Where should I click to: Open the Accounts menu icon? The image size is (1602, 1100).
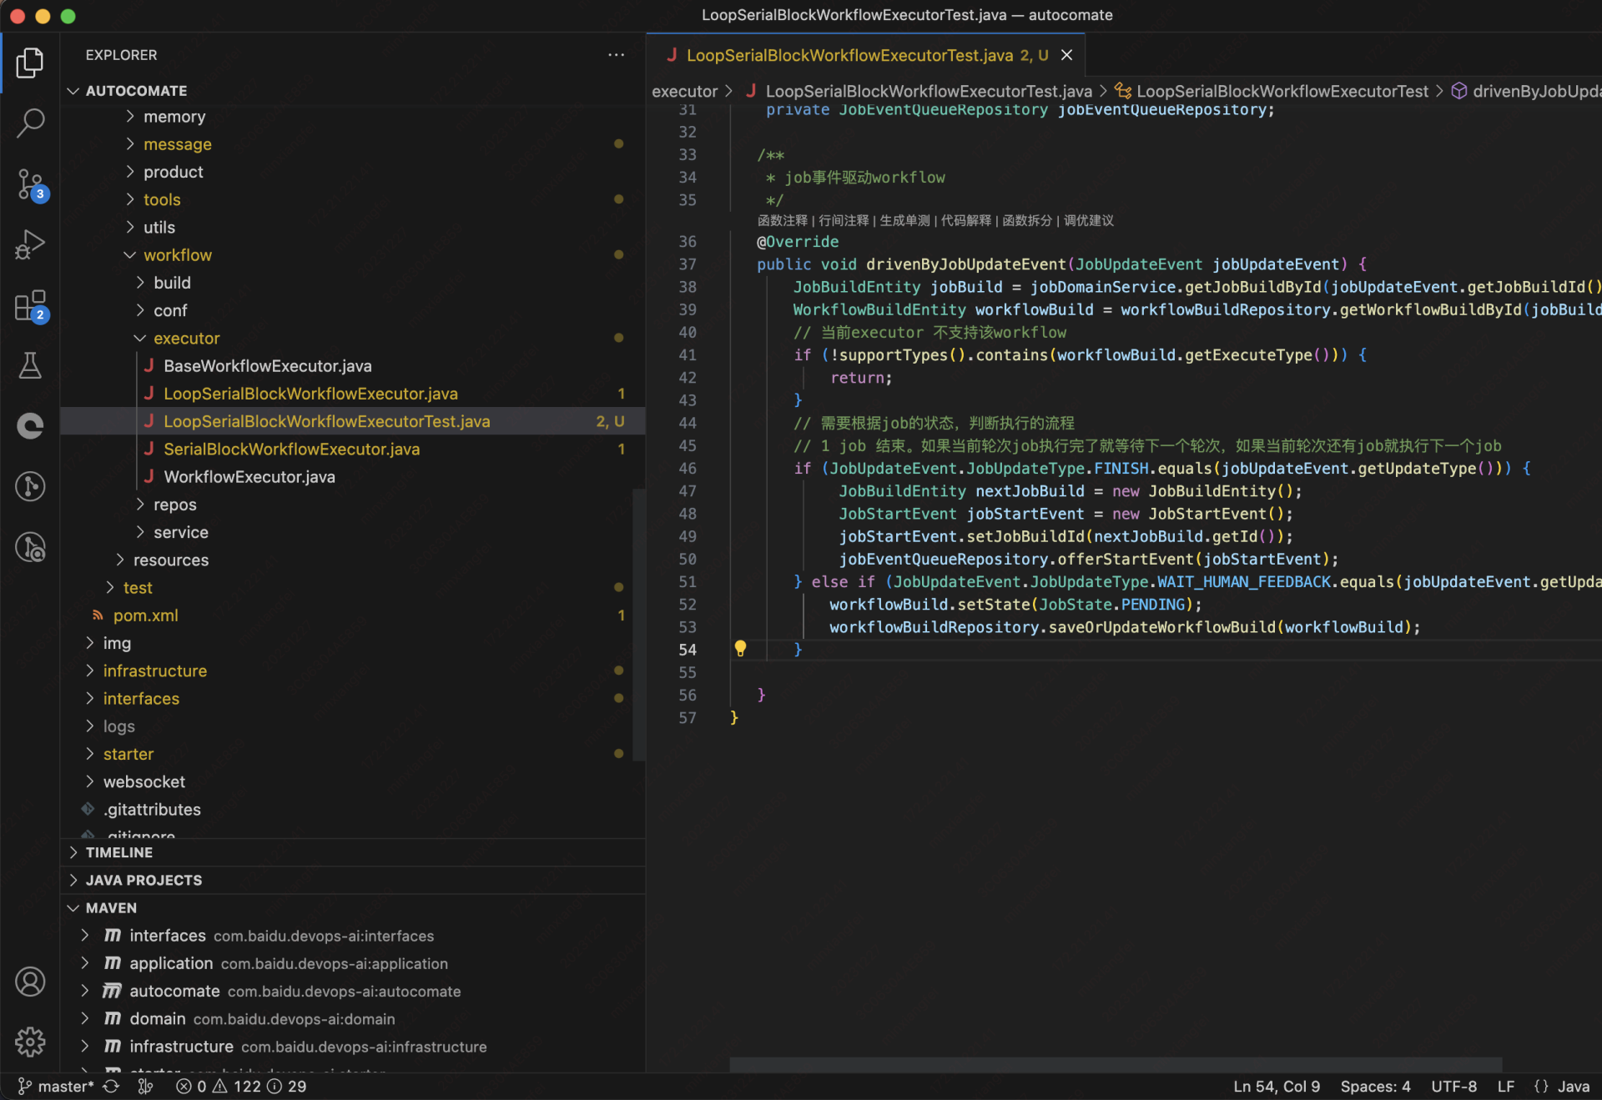click(x=30, y=982)
